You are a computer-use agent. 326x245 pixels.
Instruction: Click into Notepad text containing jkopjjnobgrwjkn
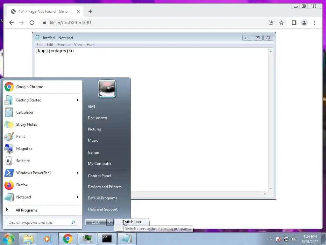[x=54, y=51]
